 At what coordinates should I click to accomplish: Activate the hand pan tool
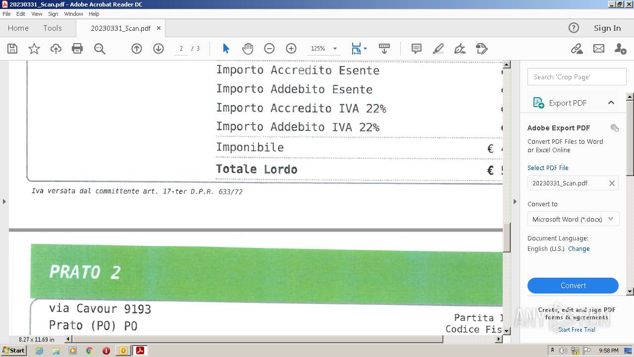coord(248,49)
